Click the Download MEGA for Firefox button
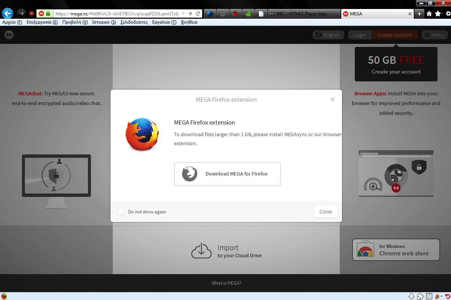 tap(227, 174)
